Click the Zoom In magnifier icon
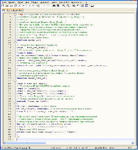This screenshot has width=138, height=150. [64, 6]
